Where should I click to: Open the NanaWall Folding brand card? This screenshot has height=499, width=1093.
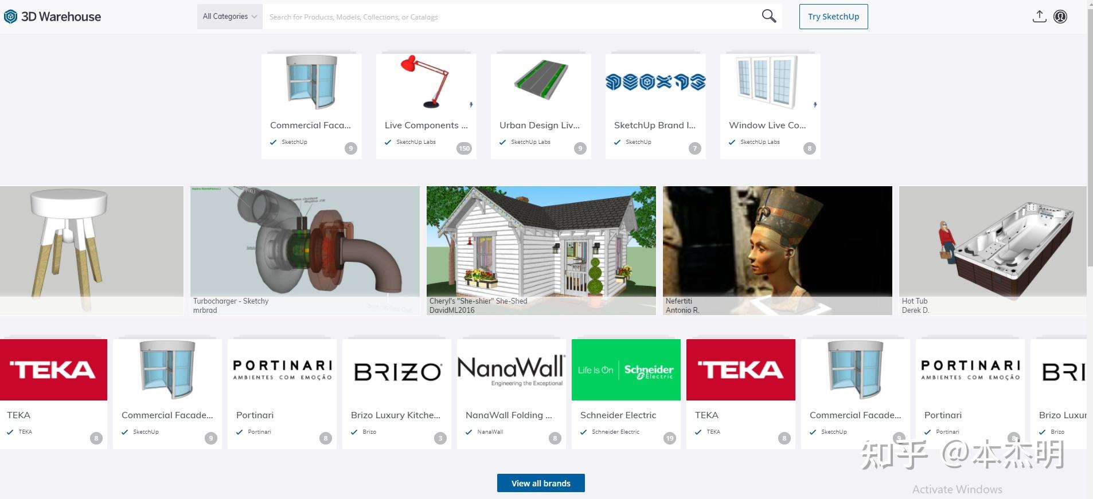[x=512, y=394]
